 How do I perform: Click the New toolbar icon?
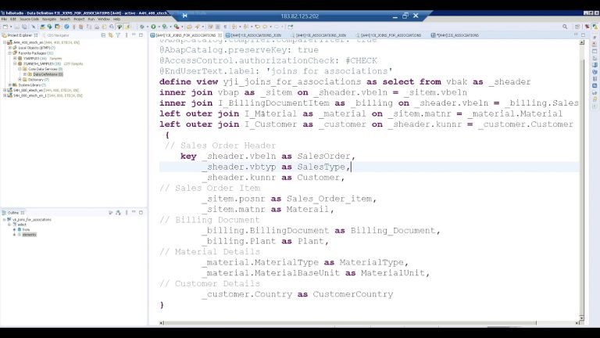pyautogui.click(x=6, y=27)
